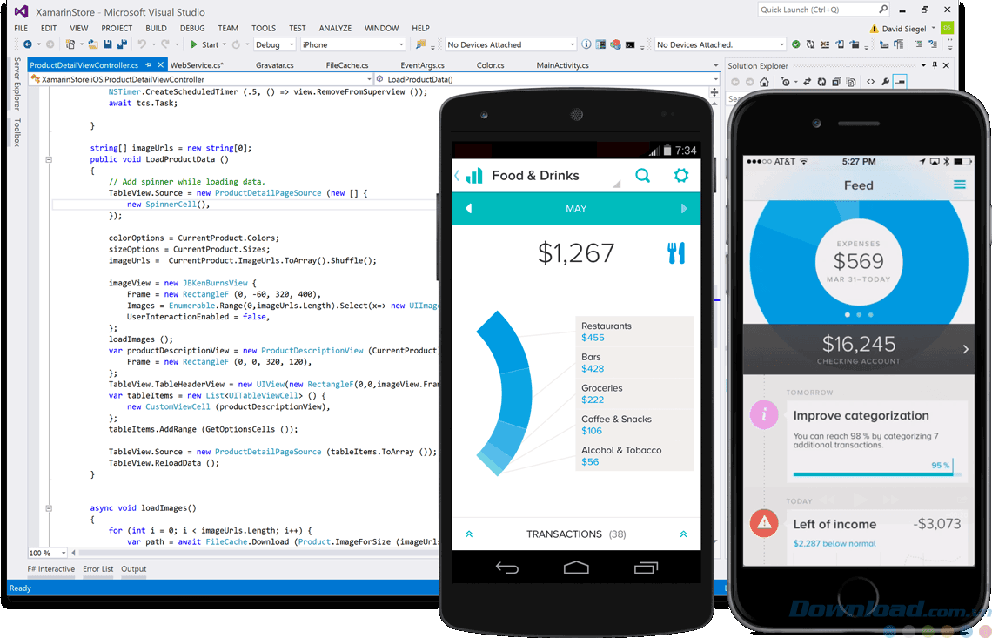Click the settings gear on Food & Drinks
The width and height of the screenshot is (992, 638).
click(x=680, y=175)
